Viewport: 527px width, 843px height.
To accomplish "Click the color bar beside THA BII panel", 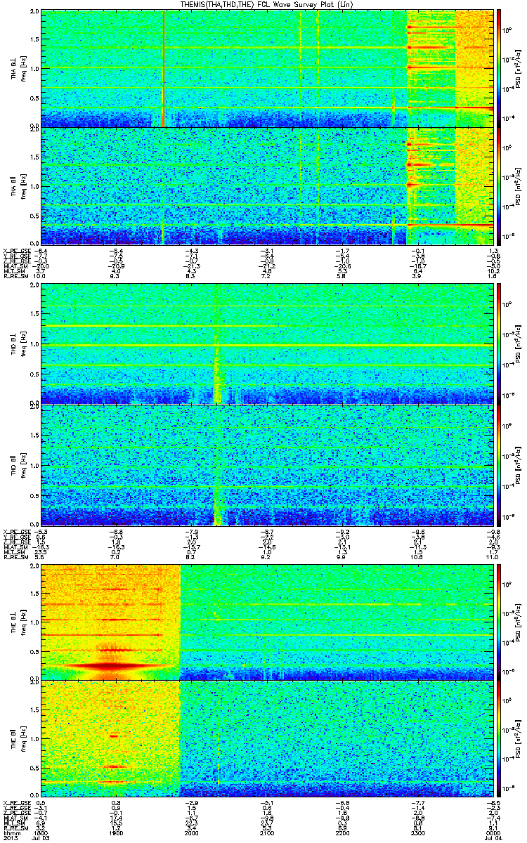I will 500,185.
